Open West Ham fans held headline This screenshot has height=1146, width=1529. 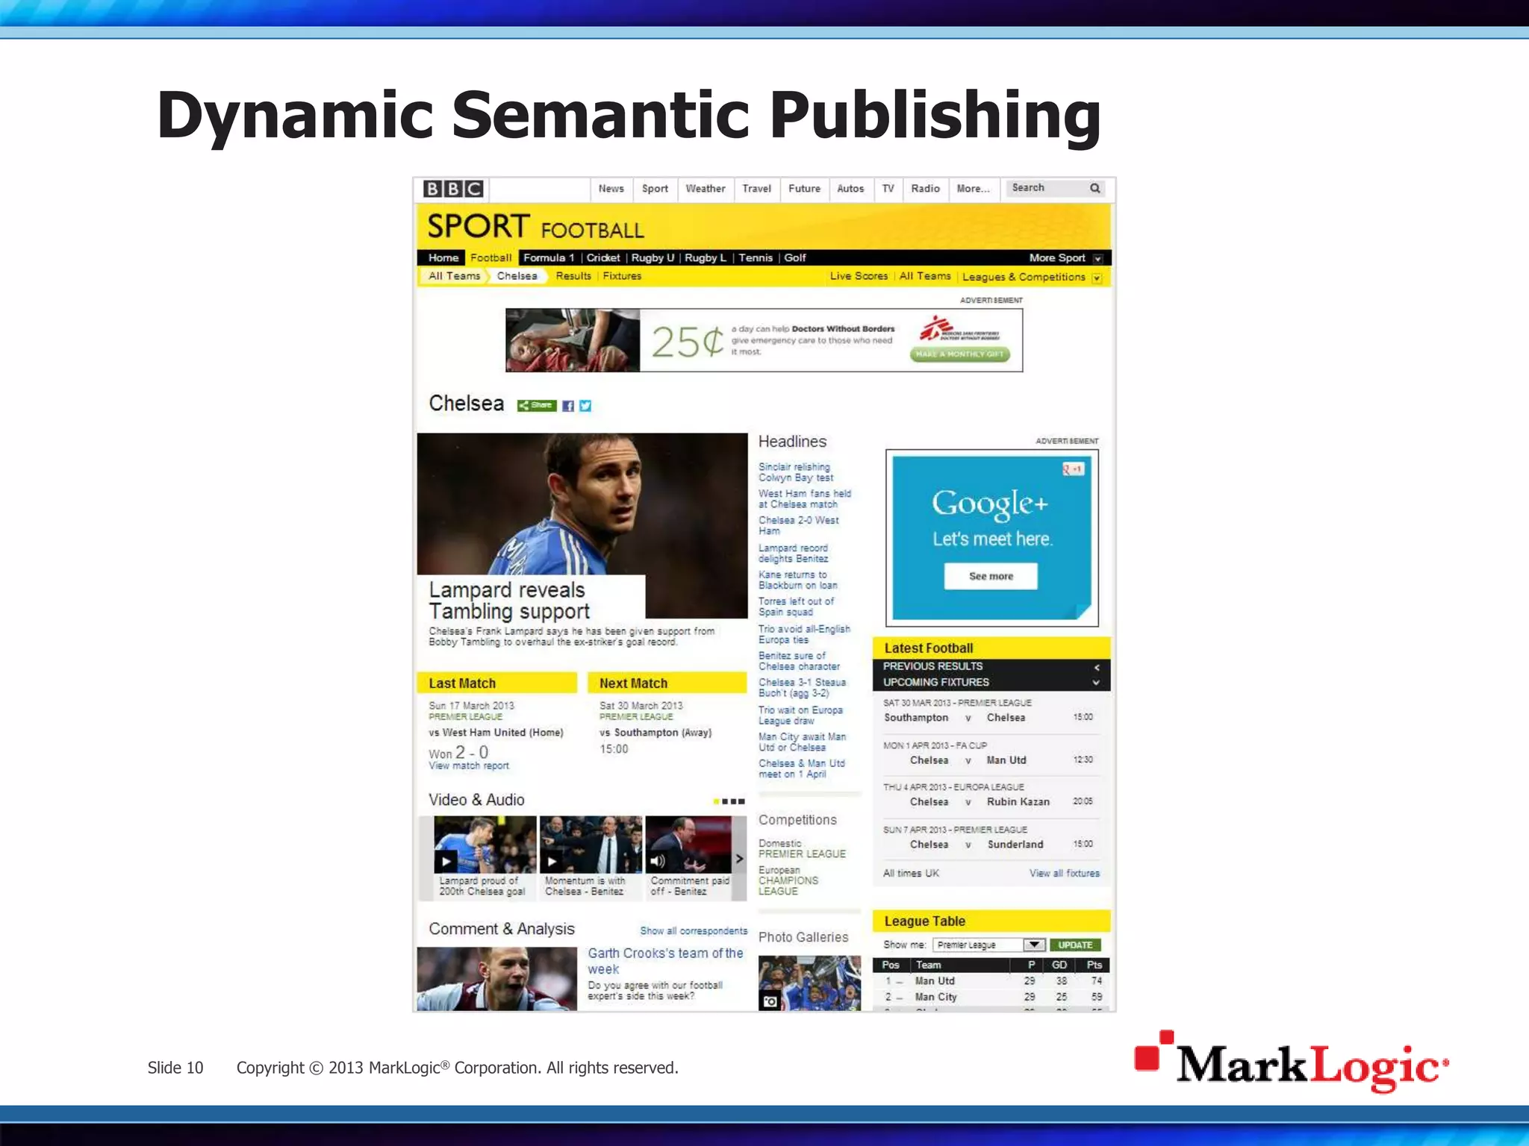click(805, 499)
